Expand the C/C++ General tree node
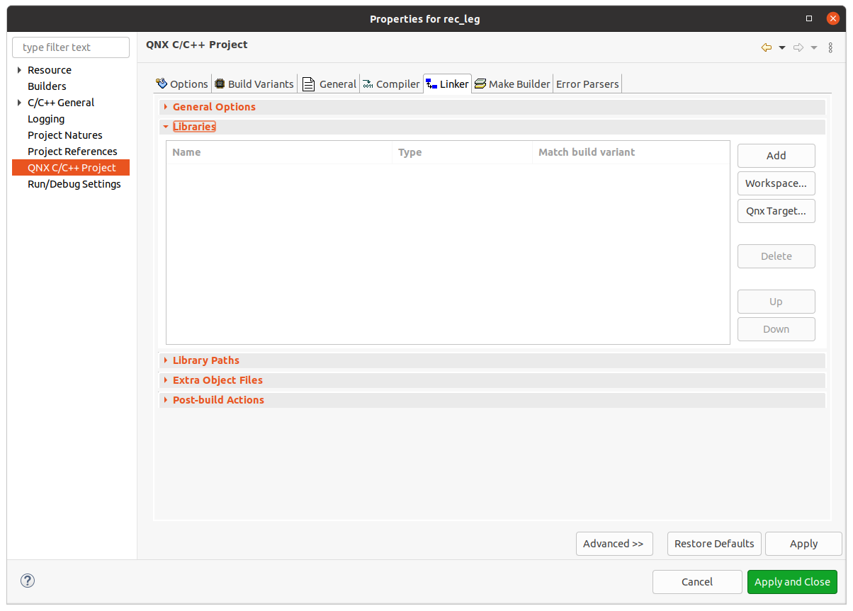The width and height of the screenshot is (853, 611). (x=19, y=103)
